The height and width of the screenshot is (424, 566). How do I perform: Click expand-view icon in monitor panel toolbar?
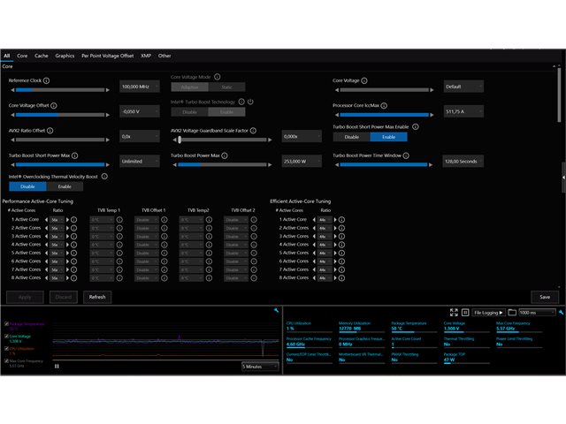pyautogui.click(x=454, y=312)
